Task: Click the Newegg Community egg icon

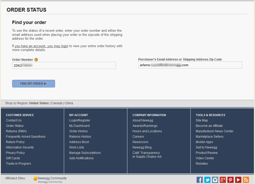Action: point(35,179)
